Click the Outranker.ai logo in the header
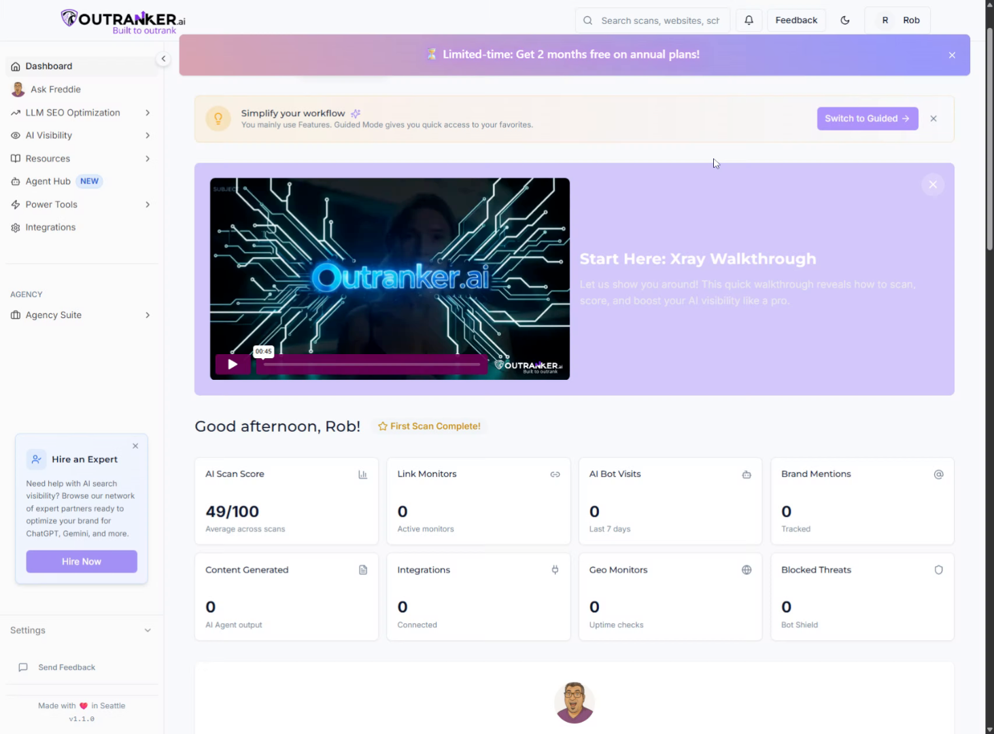 click(x=123, y=21)
